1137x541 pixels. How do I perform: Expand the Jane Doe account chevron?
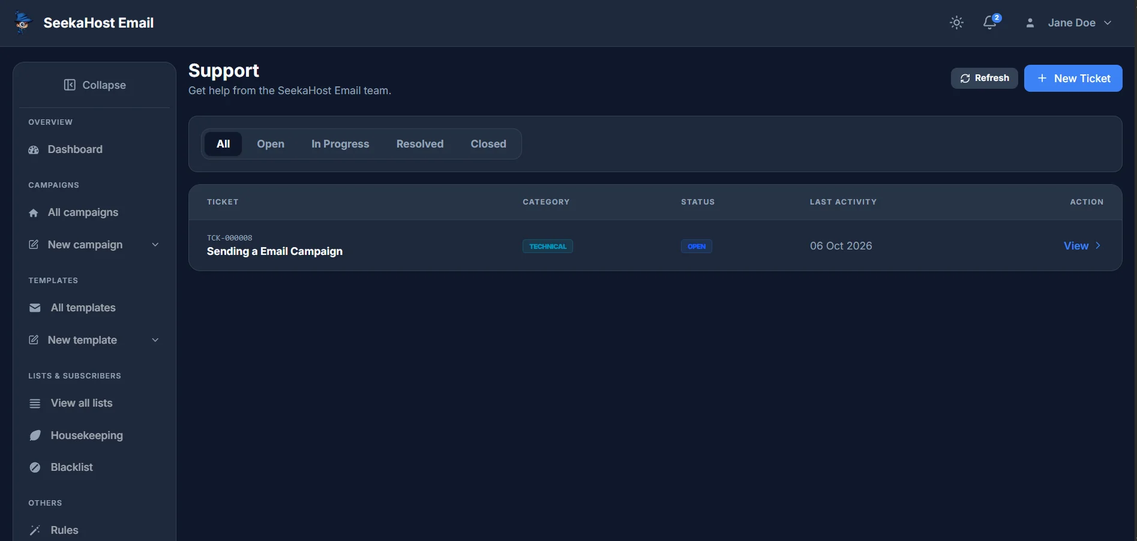click(1108, 23)
